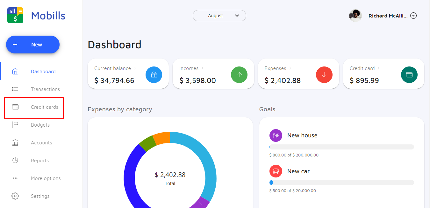Image resolution: width=430 pixels, height=208 pixels.
Task: Click the Transactions list icon
Action: click(15, 89)
